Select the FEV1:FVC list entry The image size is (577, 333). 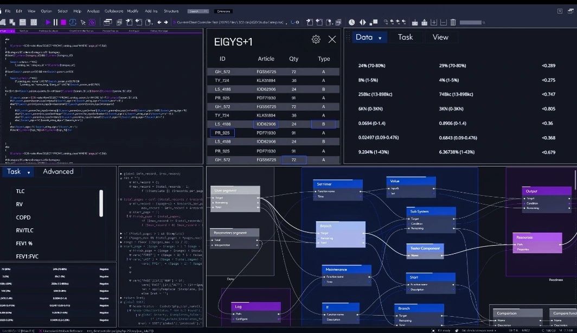point(27,257)
